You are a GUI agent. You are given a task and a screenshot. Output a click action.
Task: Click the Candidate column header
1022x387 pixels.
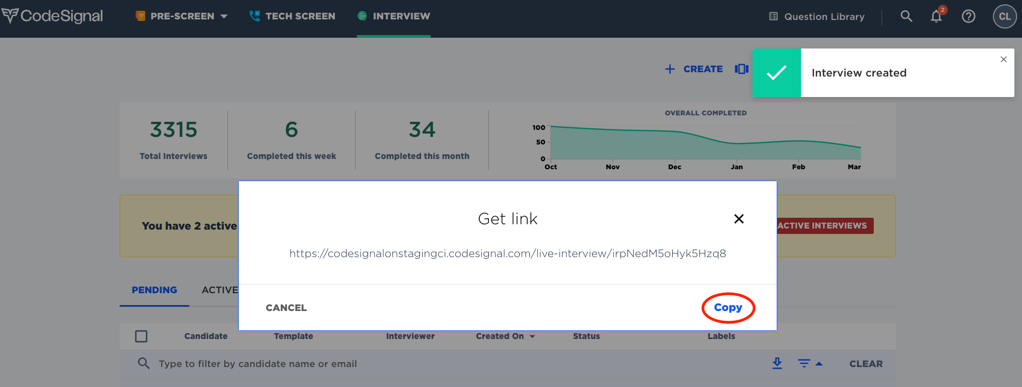click(x=206, y=336)
